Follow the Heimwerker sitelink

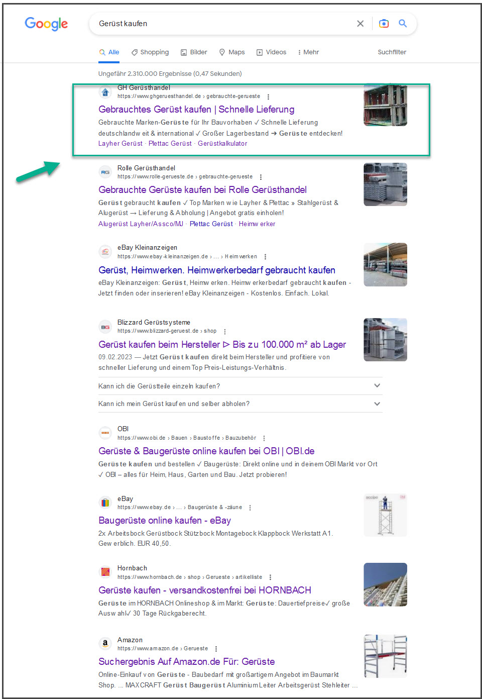[257, 224]
